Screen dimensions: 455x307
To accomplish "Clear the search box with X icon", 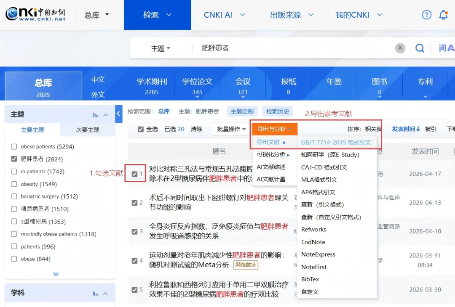I will point(400,48).
